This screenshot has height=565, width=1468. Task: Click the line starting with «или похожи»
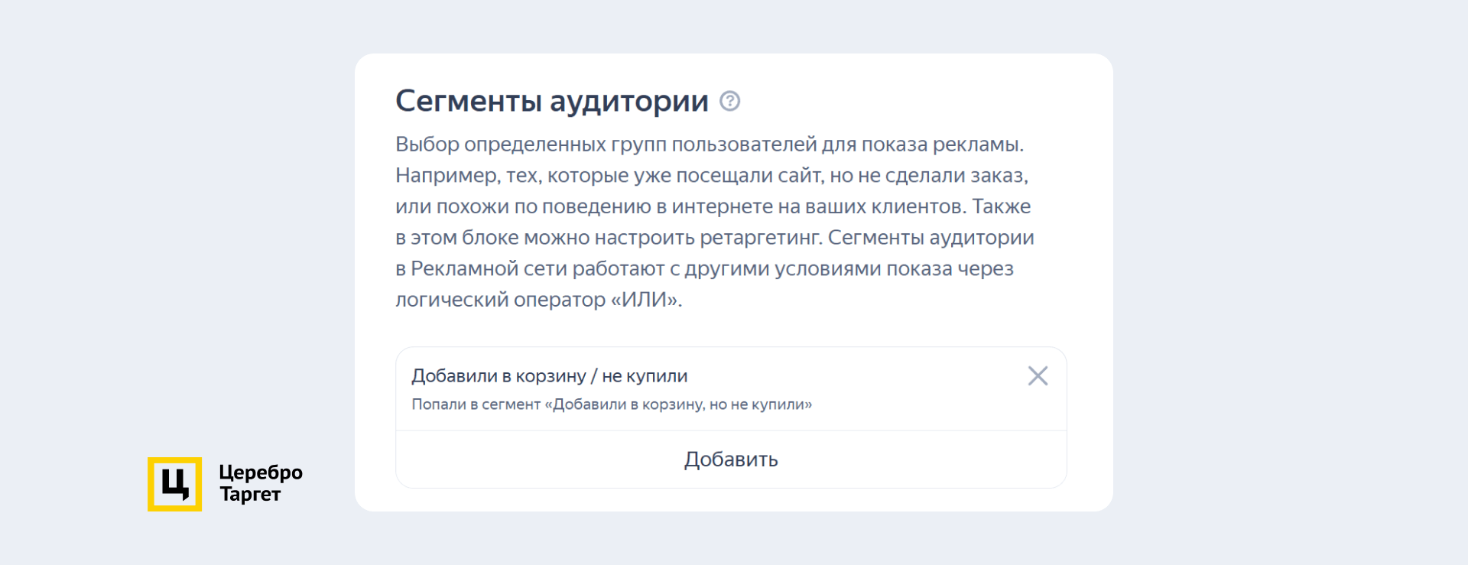(713, 206)
